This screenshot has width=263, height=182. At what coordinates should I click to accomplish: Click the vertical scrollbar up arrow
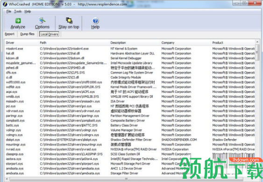pyautogui.click(x=257, y=42)
